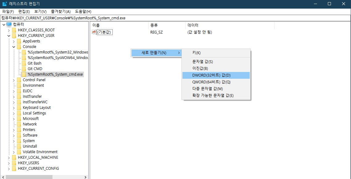Screen dimensions: 351x179
Task: Click the HKEY_LOCAL_MACHINE folder icon
Action: [14, 157]
